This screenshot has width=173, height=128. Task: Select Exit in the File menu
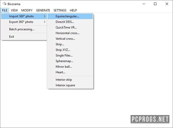click(x=24, y=37)
